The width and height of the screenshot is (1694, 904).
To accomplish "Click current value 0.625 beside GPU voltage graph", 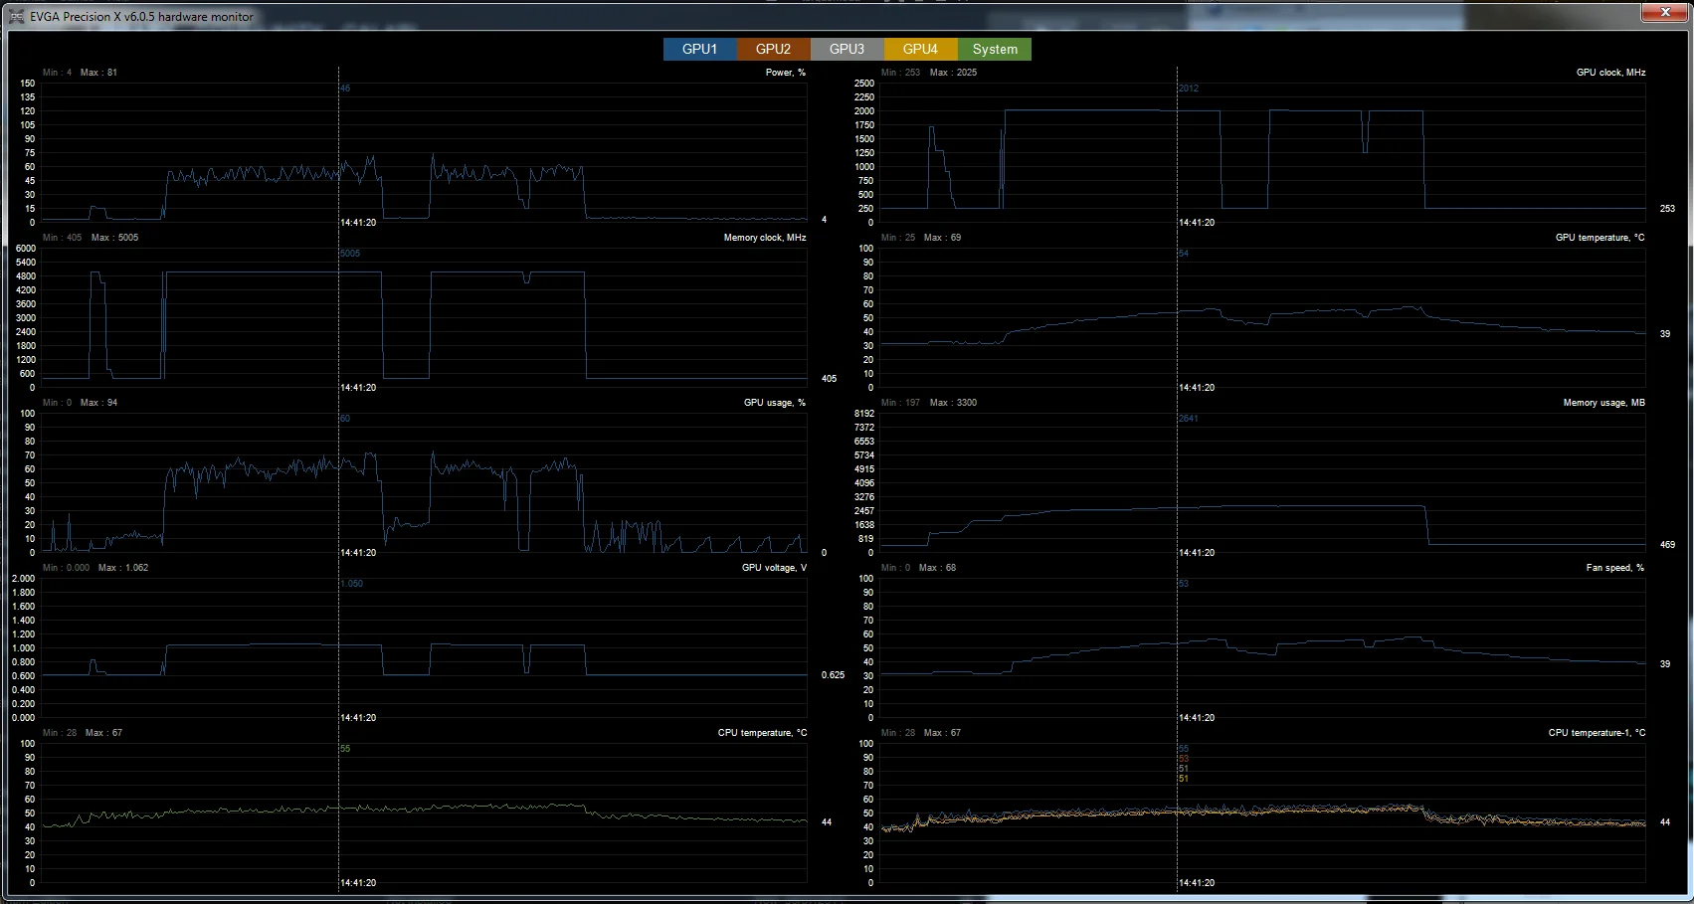I will pos(833,675).
